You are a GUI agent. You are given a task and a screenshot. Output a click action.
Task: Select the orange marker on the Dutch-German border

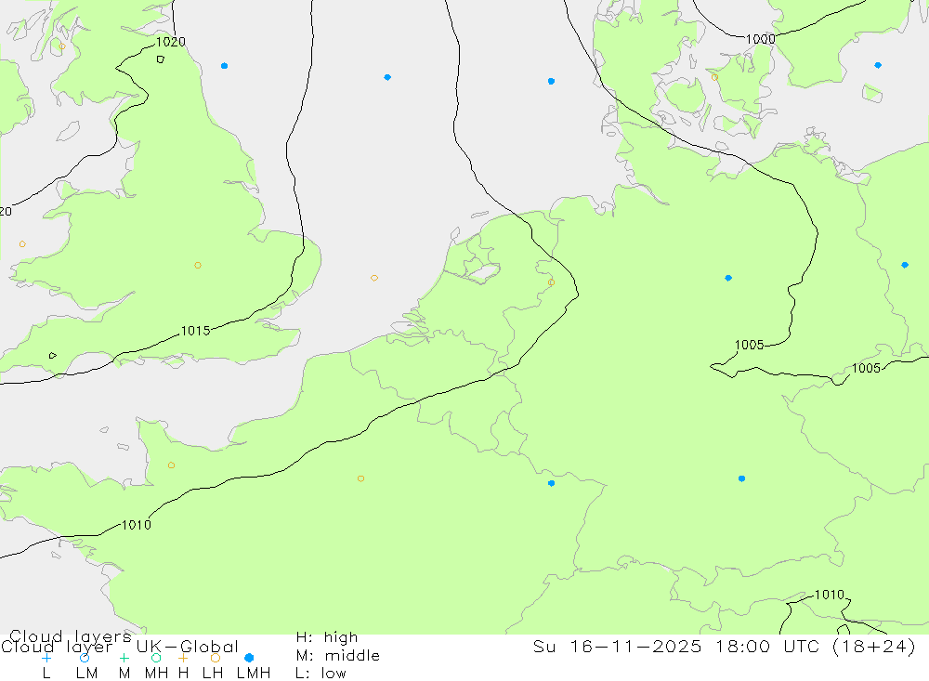552,282
